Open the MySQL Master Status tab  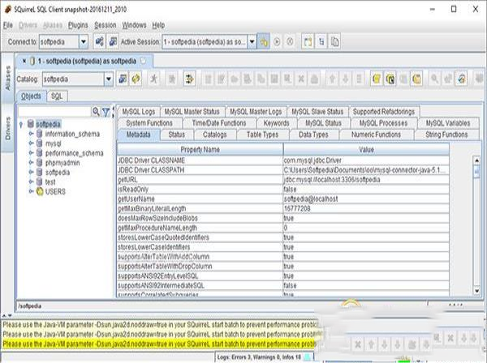192,112
